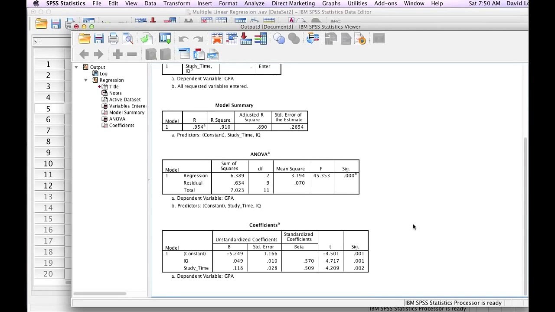Undo the last action in Viewer
This screenshot has width=555, height=312.
pos(183,39)
